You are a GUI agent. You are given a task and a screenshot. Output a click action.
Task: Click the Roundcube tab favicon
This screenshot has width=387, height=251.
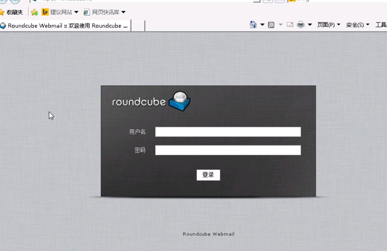pos(3,26)
